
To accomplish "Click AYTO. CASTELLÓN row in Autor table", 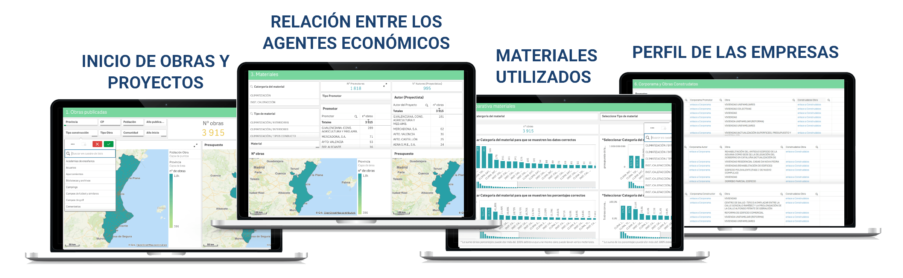I will coord(427,139).
